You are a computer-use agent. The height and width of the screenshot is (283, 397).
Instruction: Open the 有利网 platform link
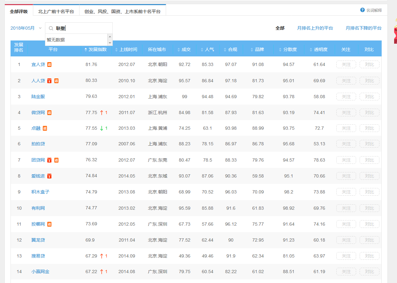pyautogui.click(x=38, y=208)
